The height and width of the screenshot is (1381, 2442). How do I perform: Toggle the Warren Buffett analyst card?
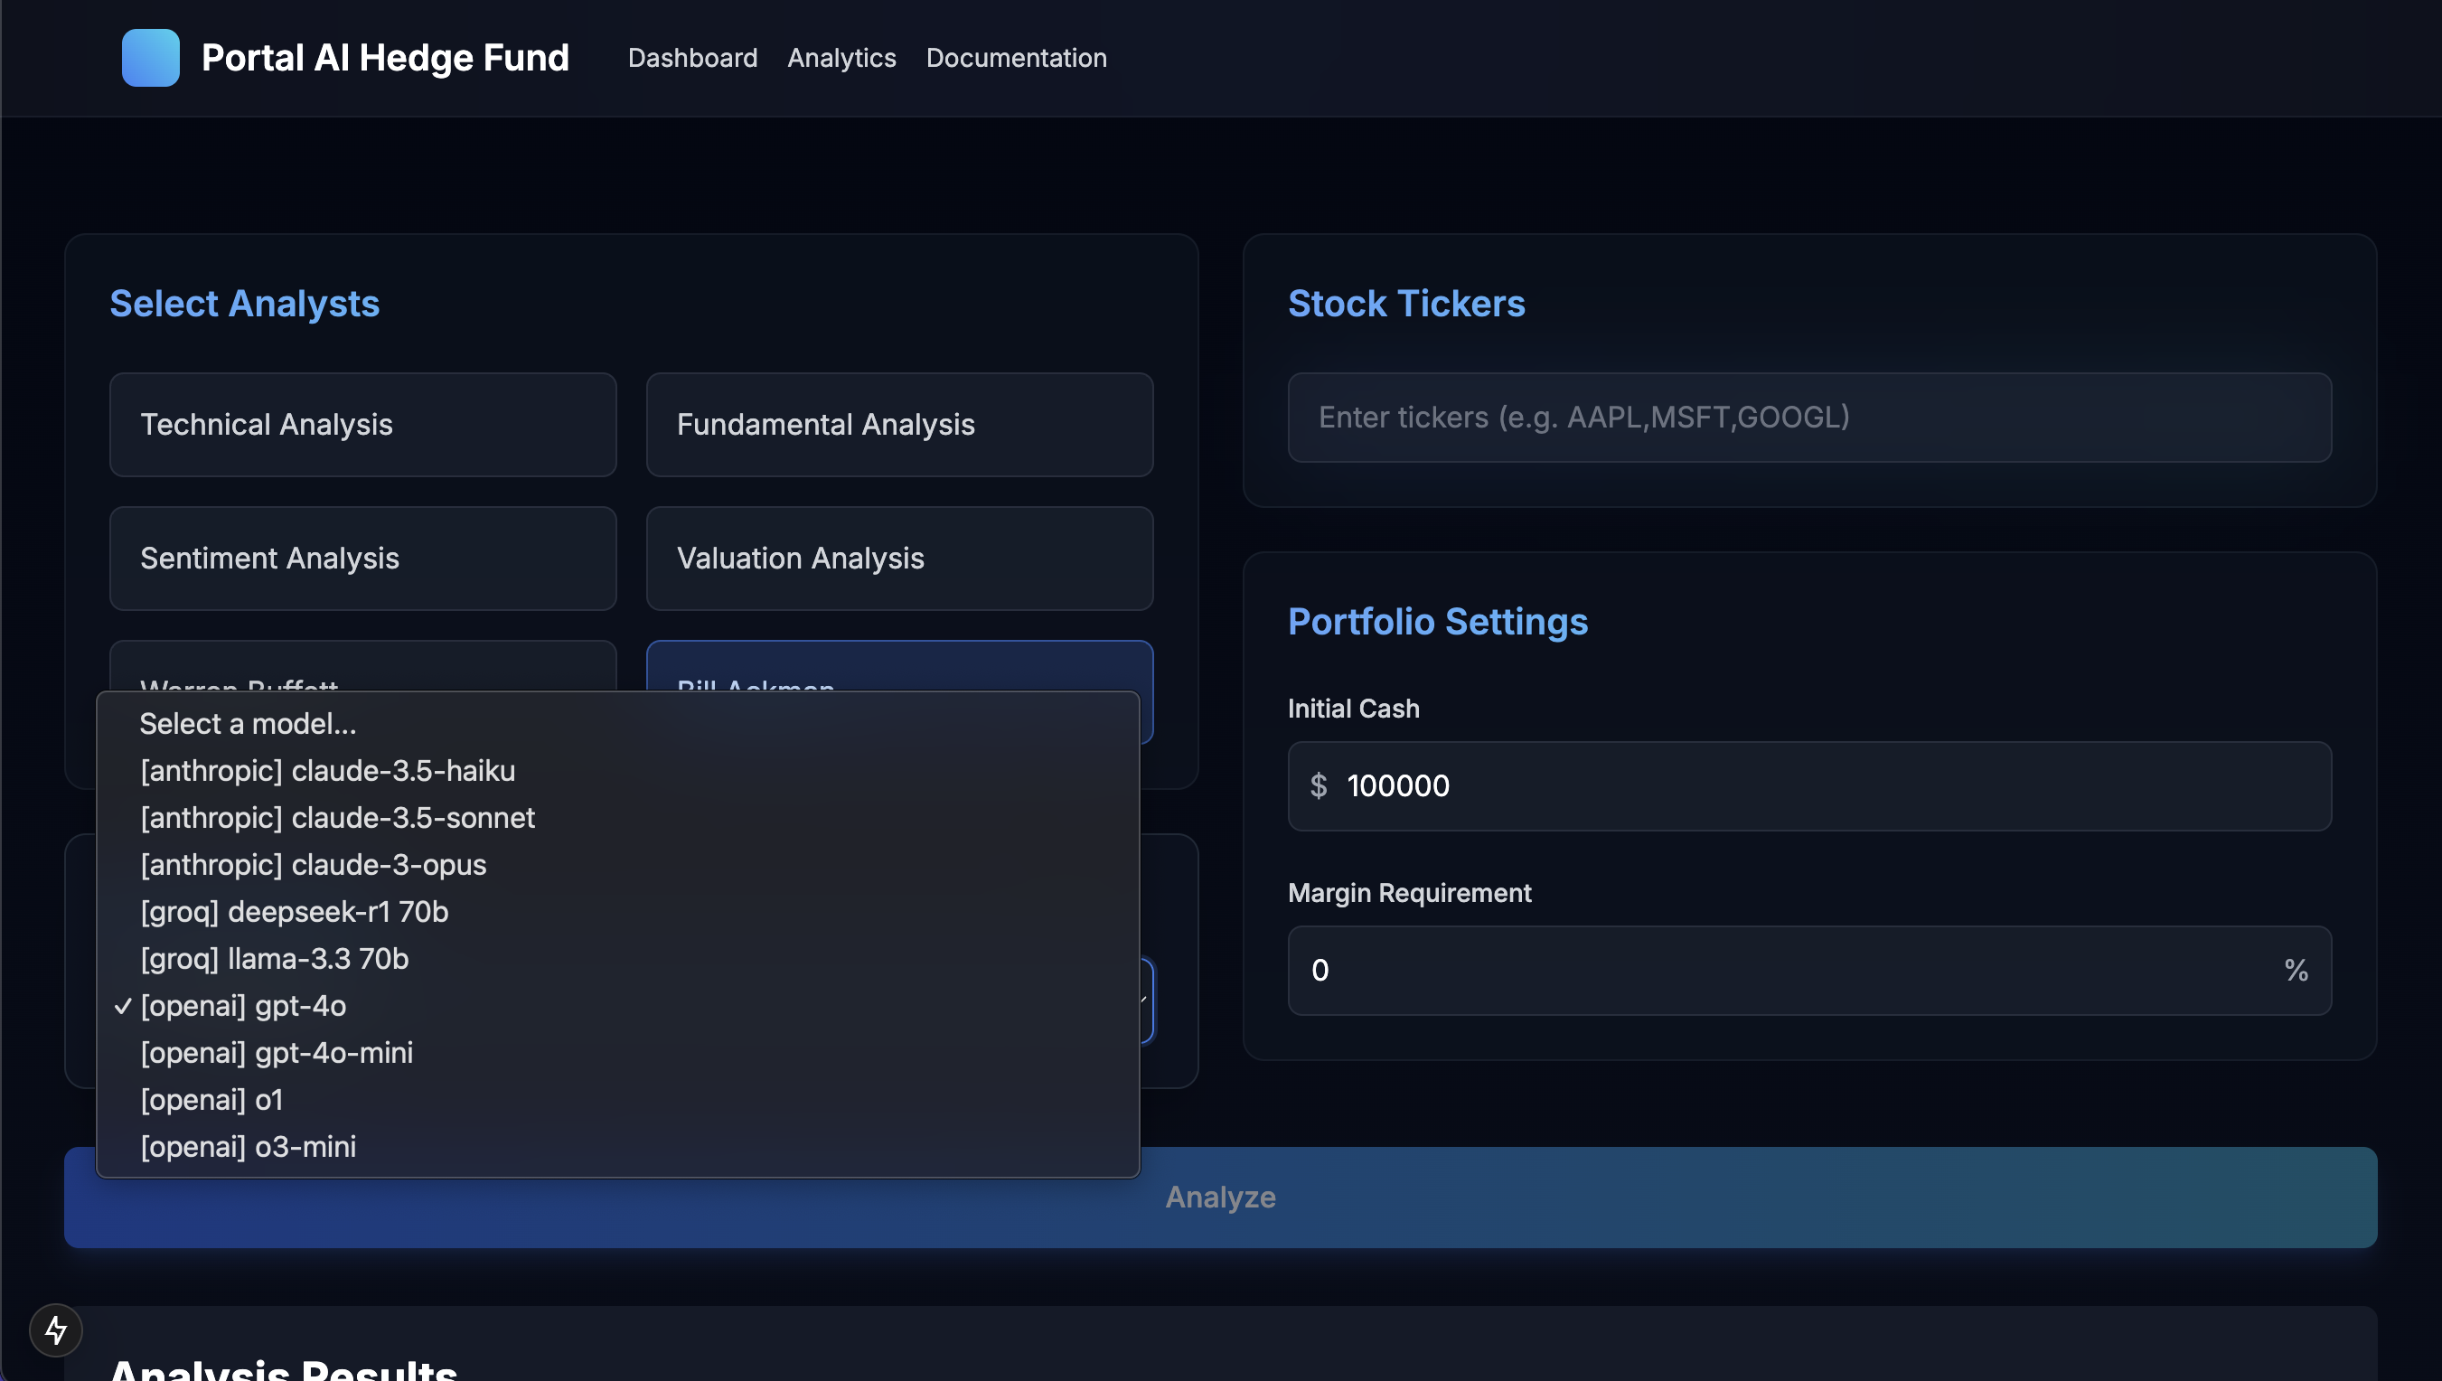click(362, 667)
